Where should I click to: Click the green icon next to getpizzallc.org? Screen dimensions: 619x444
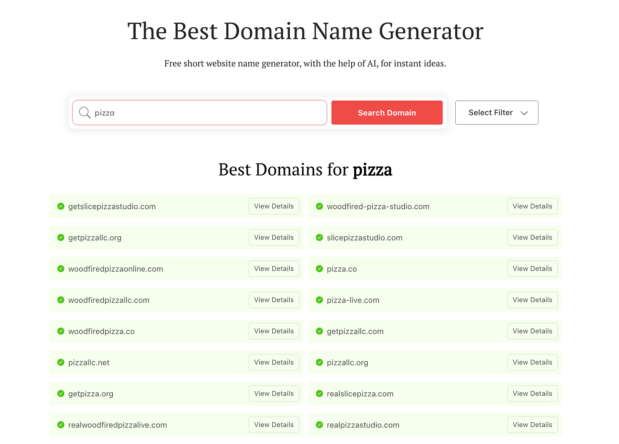tap(60, 238)
